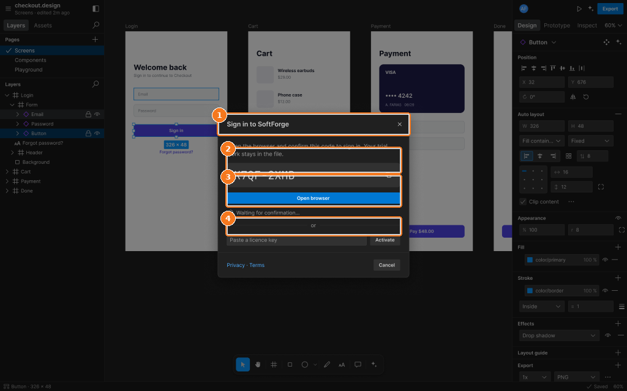
Task: Switch to the Prototype tab
Action: (557, 25)
